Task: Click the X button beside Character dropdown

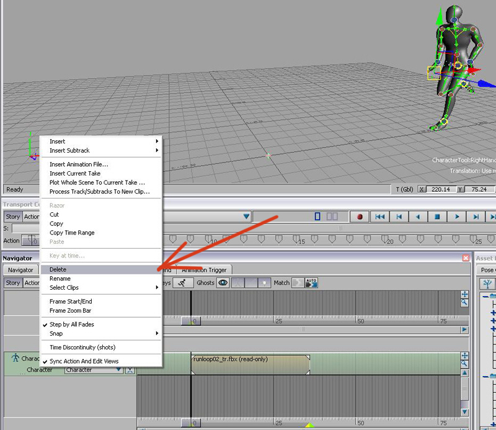Action: click(x=130, y=370)
